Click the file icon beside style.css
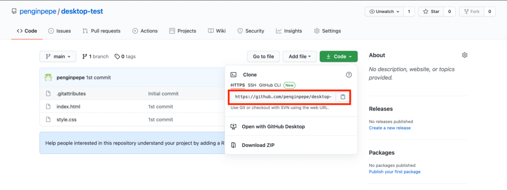Screen dimensions: 507x190 (48, 119)
